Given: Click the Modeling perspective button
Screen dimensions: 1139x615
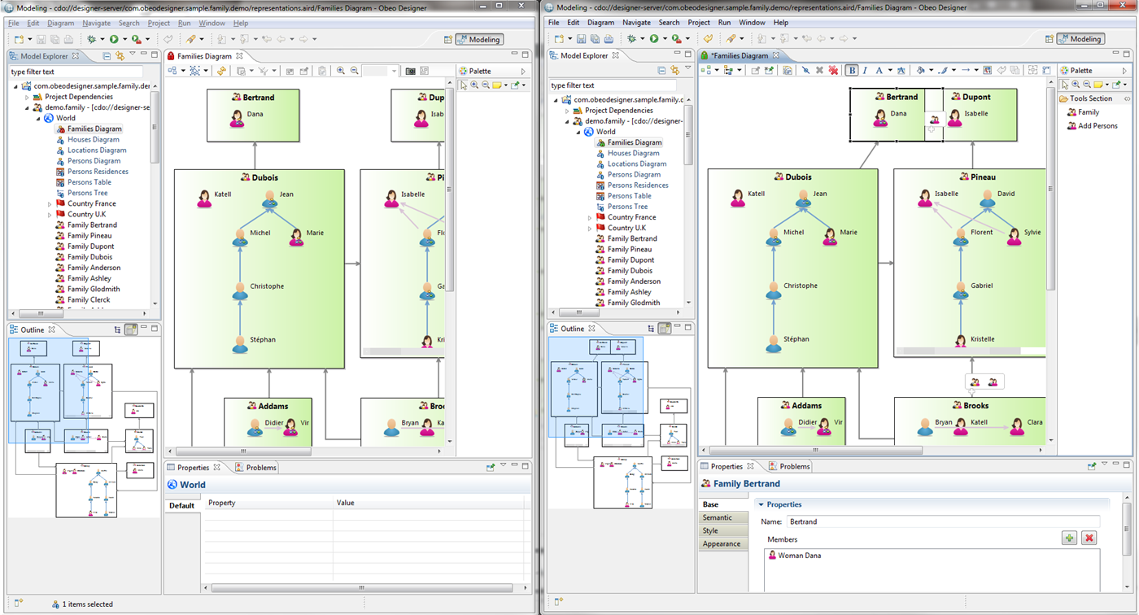Looking at the screenshot, I should pyautogui.click(x=1080, y=38).
